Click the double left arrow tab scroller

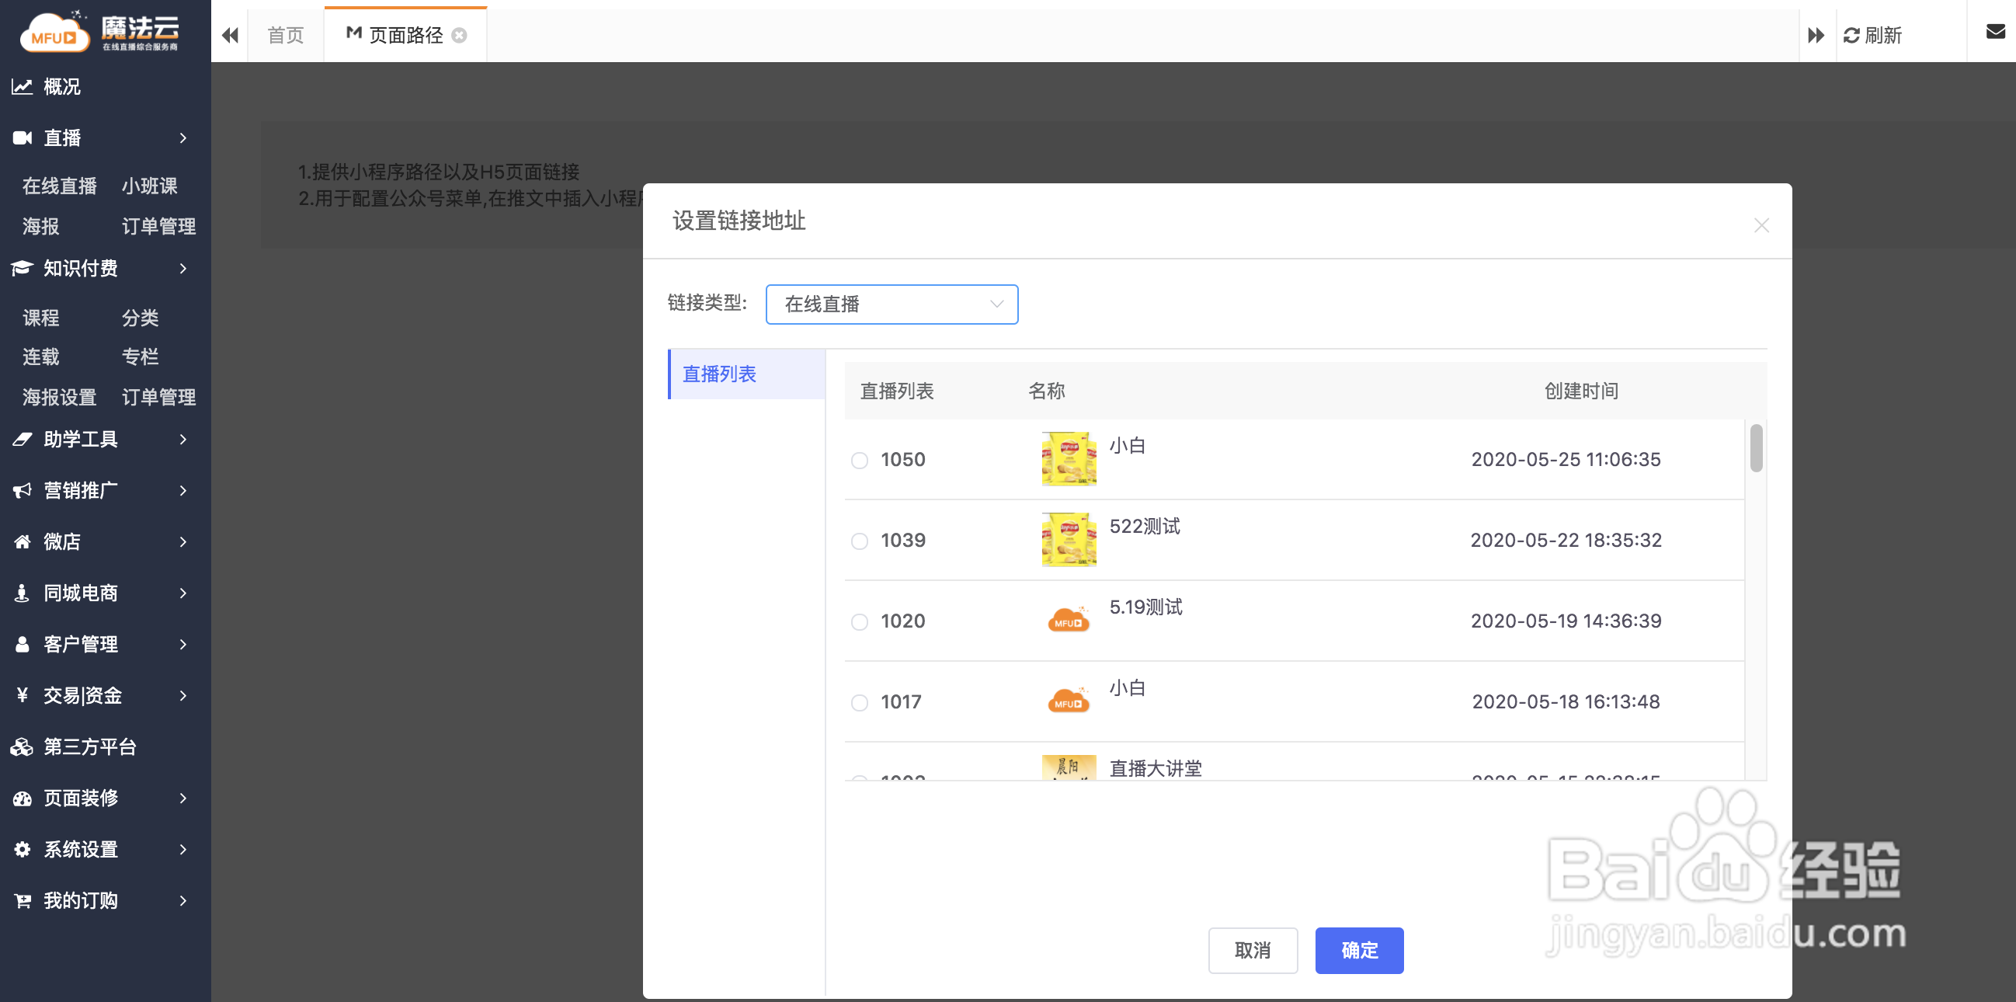(230, 35)
